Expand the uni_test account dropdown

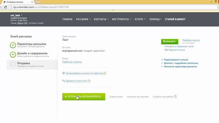tap(16, 15)
